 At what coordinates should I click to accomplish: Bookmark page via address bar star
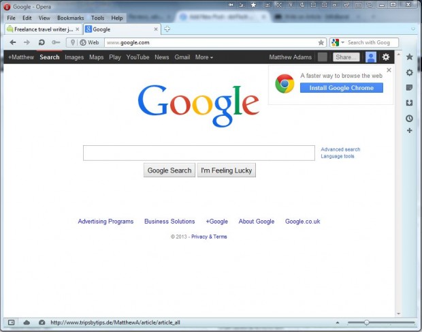click(321, 42)
